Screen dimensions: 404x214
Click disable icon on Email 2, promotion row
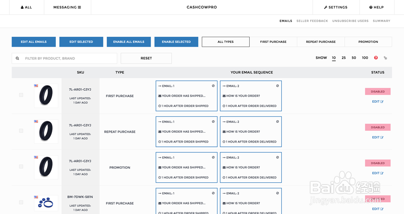click(277, 158)
